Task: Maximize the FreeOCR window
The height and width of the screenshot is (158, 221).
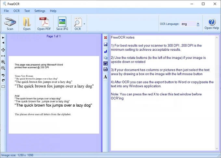Action: (203, 4)
